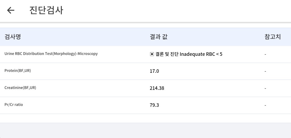Click the 결과 값 column header
Viewport: 291px width, 138px height.
[159, 37]
